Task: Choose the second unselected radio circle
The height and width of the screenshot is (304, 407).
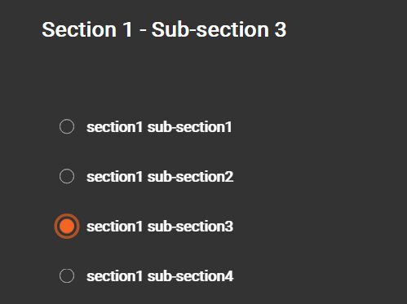Action: tap(67, 176)
